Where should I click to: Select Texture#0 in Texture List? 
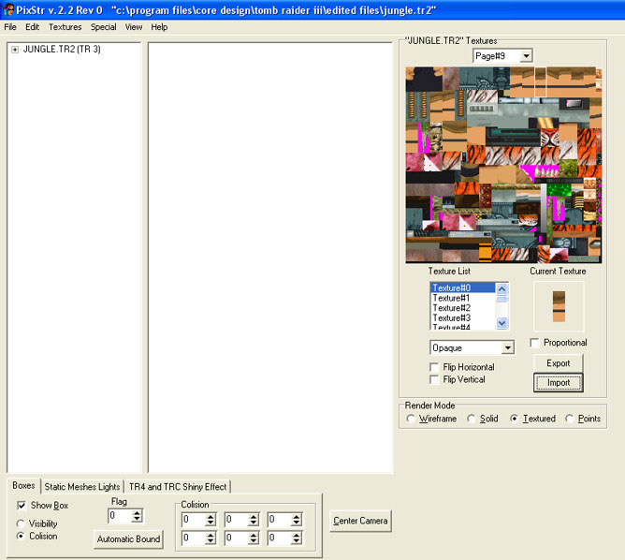pos(463,288)
